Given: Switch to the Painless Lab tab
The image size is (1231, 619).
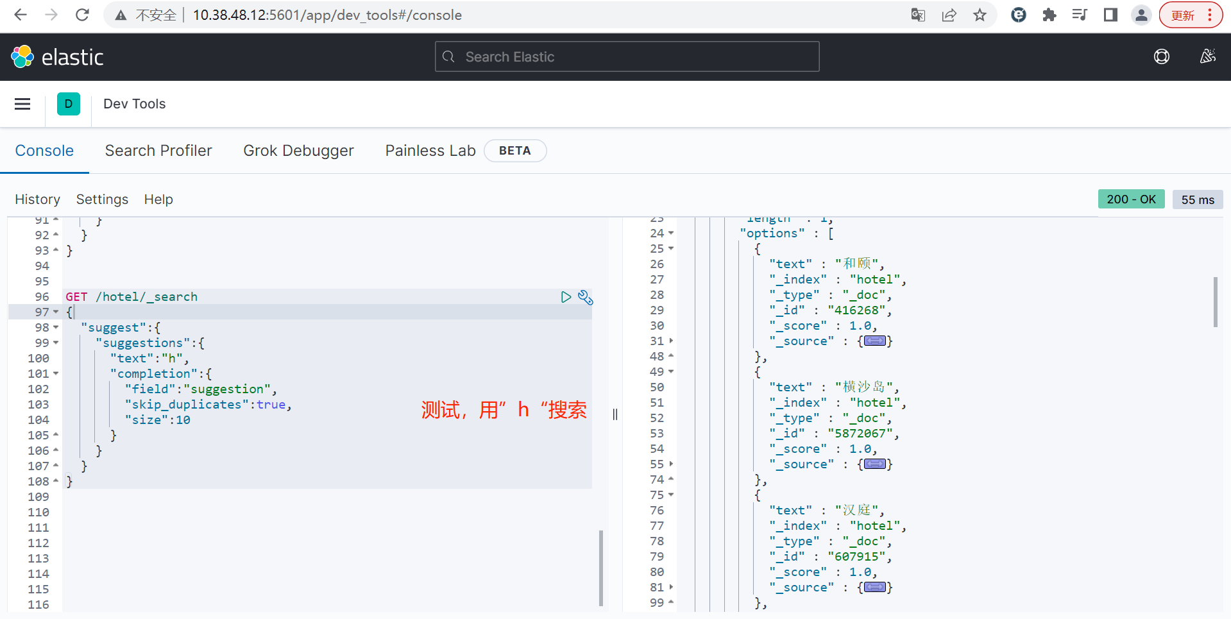Looking at the screenshot, I should pos(430,151).
